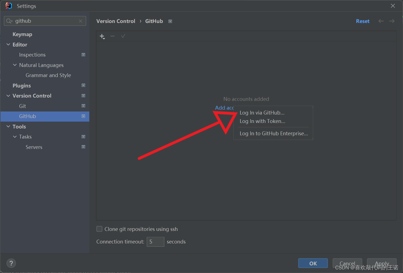403x273 pixels.
Task: Click Version Control in the breadcrumb
Action: coord(116,21)
